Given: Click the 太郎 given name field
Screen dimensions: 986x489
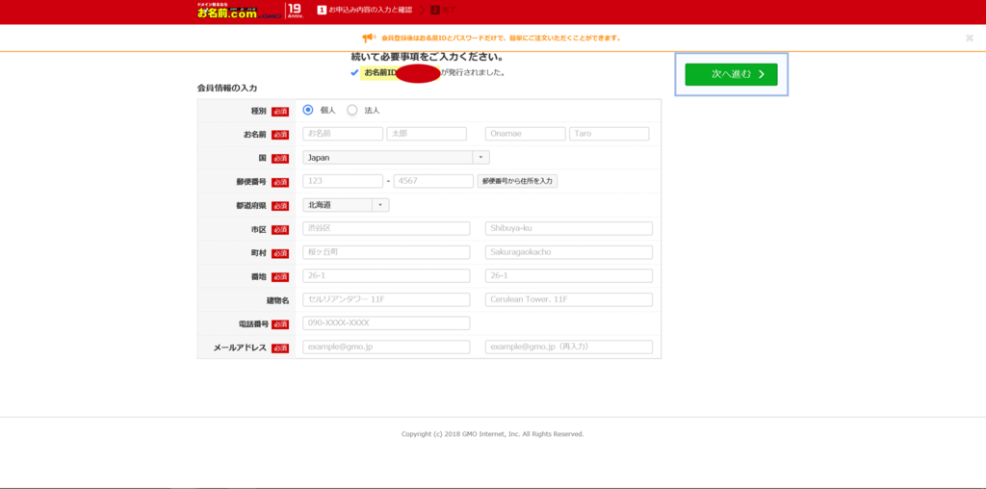Looking at the screenshot, I should tap(427, 134).
